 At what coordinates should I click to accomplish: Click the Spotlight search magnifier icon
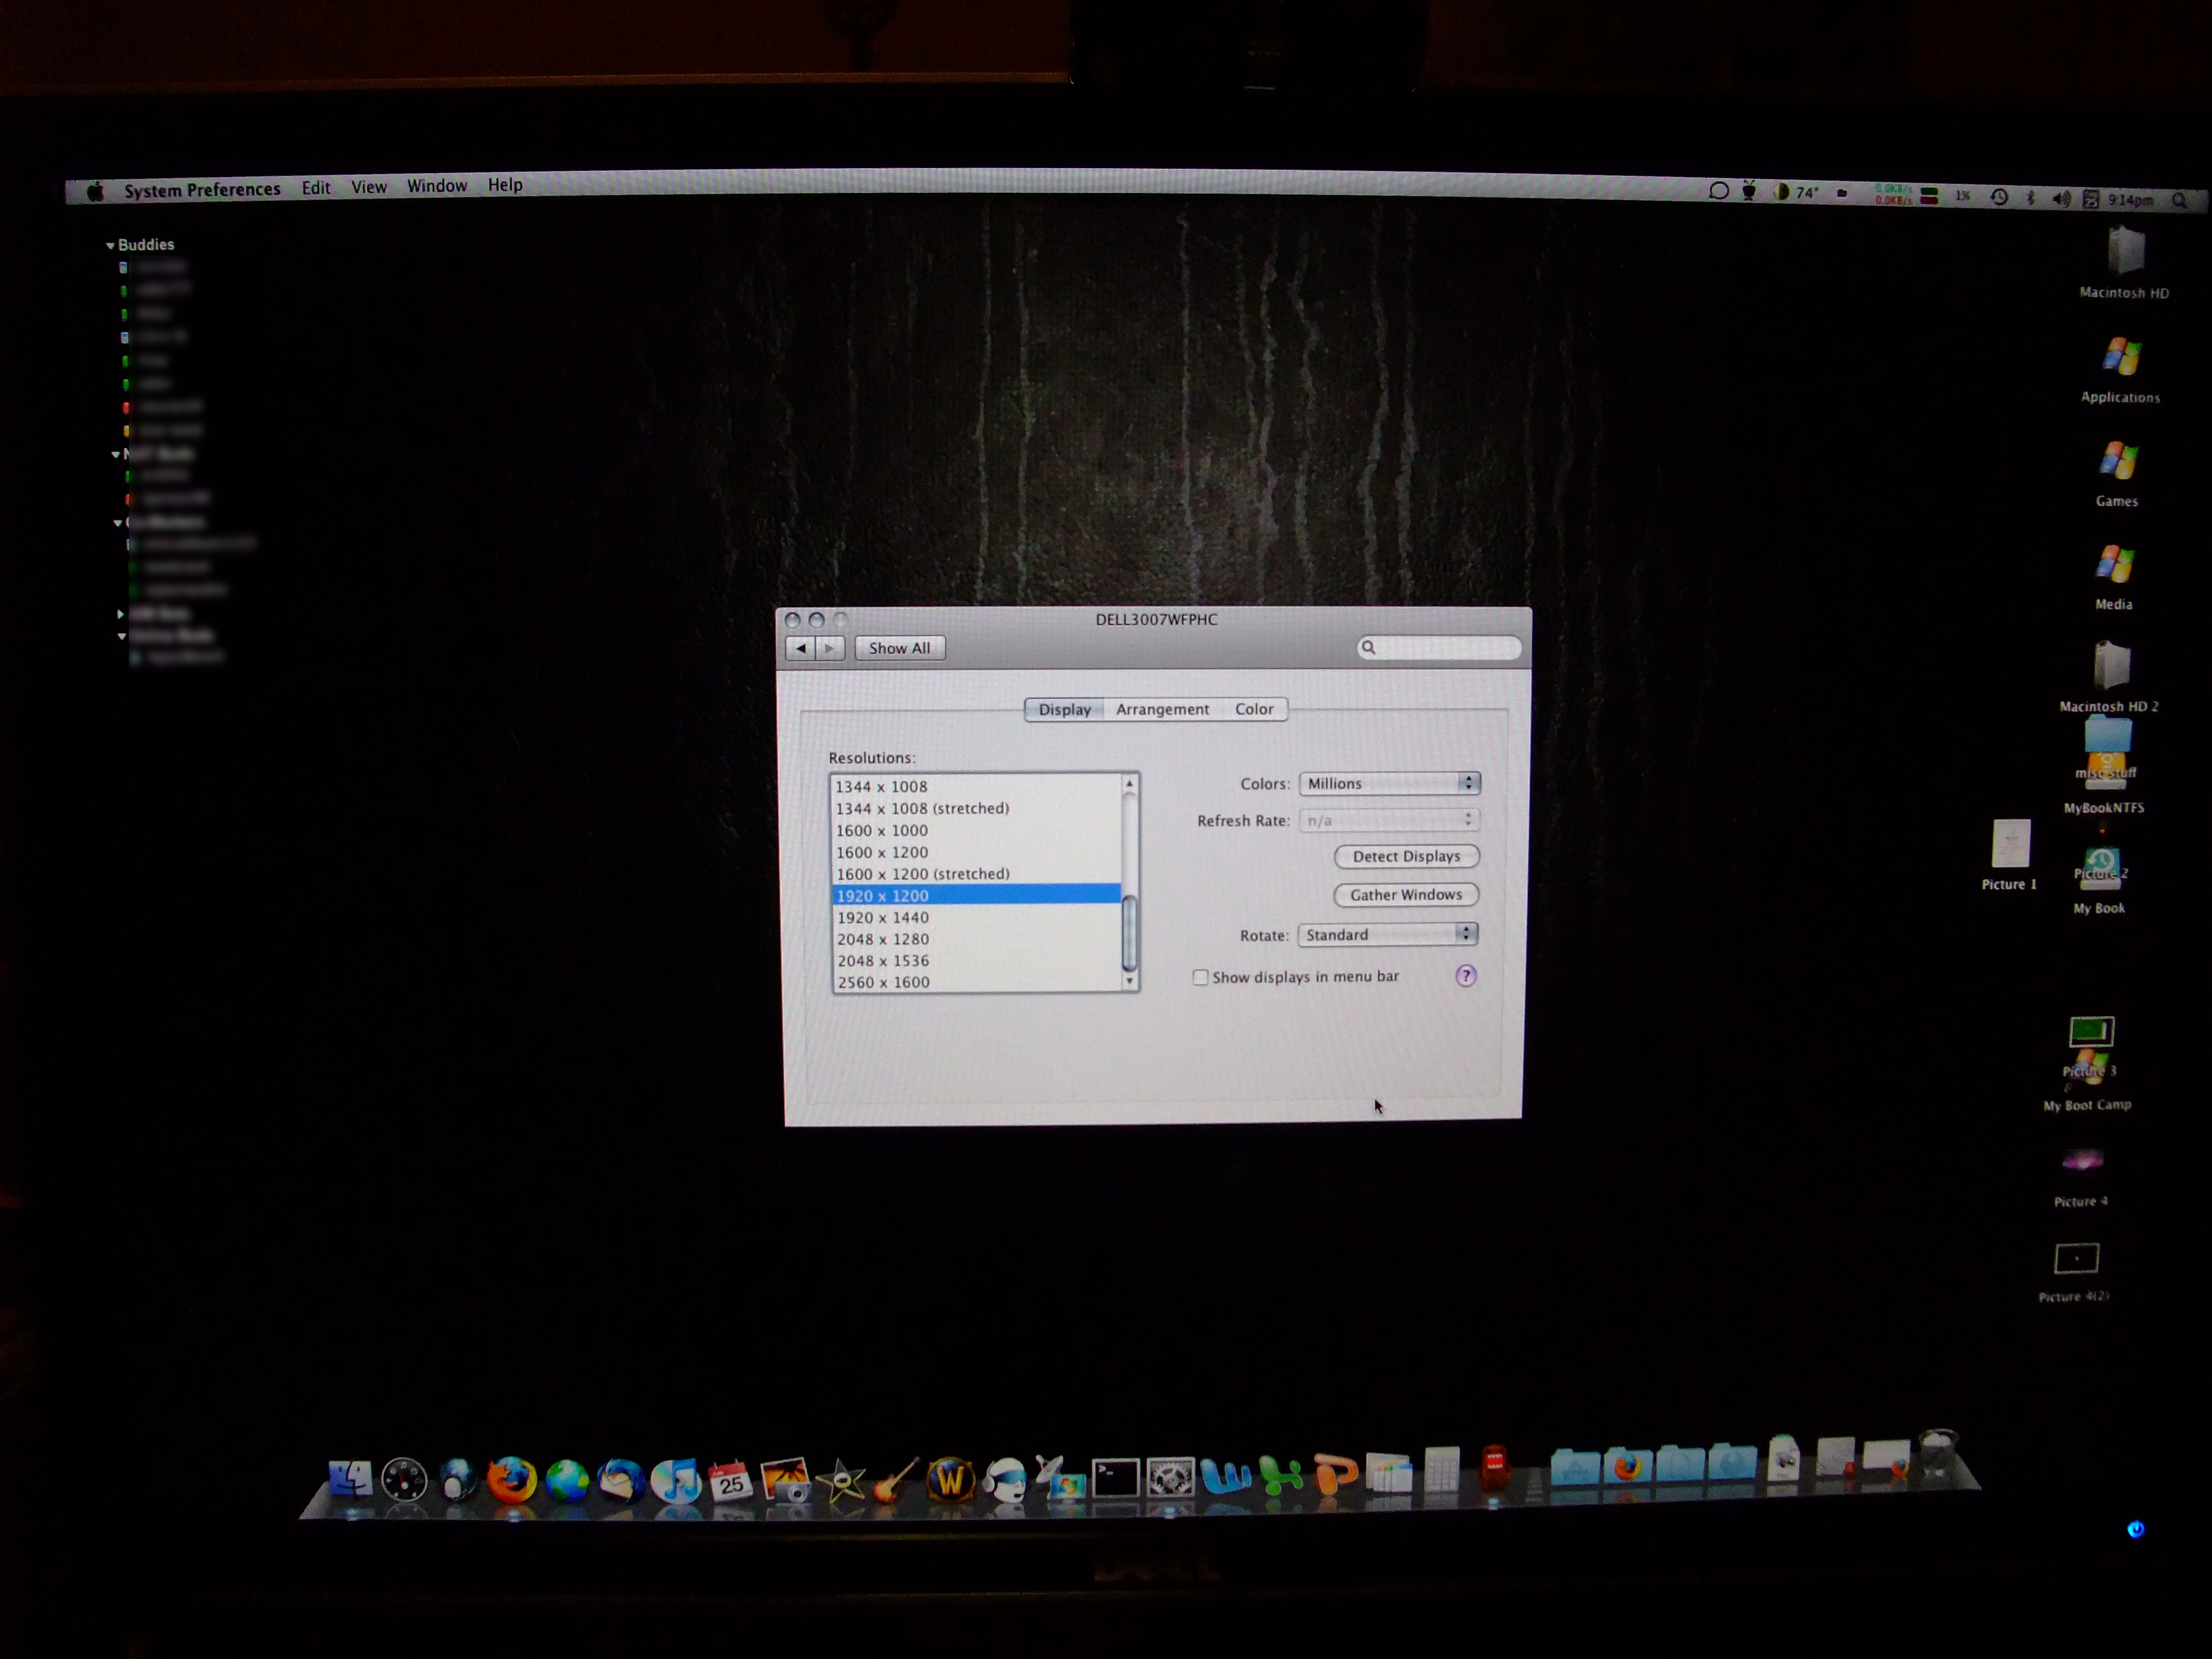pyautogui.click(x=2179, y=201)
